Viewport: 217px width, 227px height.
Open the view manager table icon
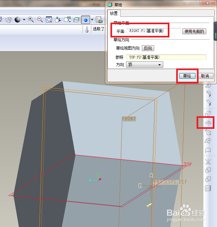pos(99,20)
